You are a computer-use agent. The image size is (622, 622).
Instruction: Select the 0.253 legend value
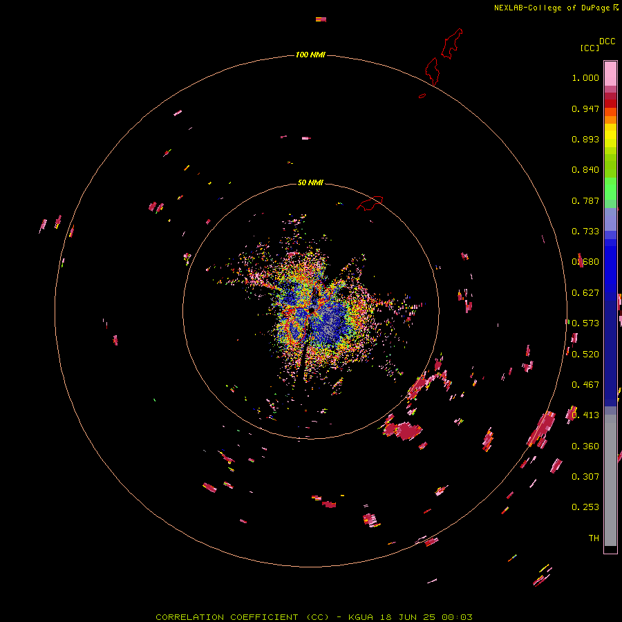tap(585, 507)
